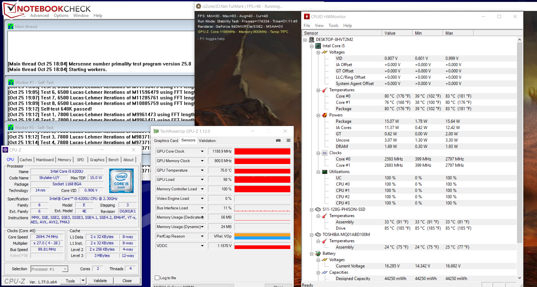This screenshot has height=287, width=537.
Task: Click the GPU Core Clock value field
Action: [221, 151]
